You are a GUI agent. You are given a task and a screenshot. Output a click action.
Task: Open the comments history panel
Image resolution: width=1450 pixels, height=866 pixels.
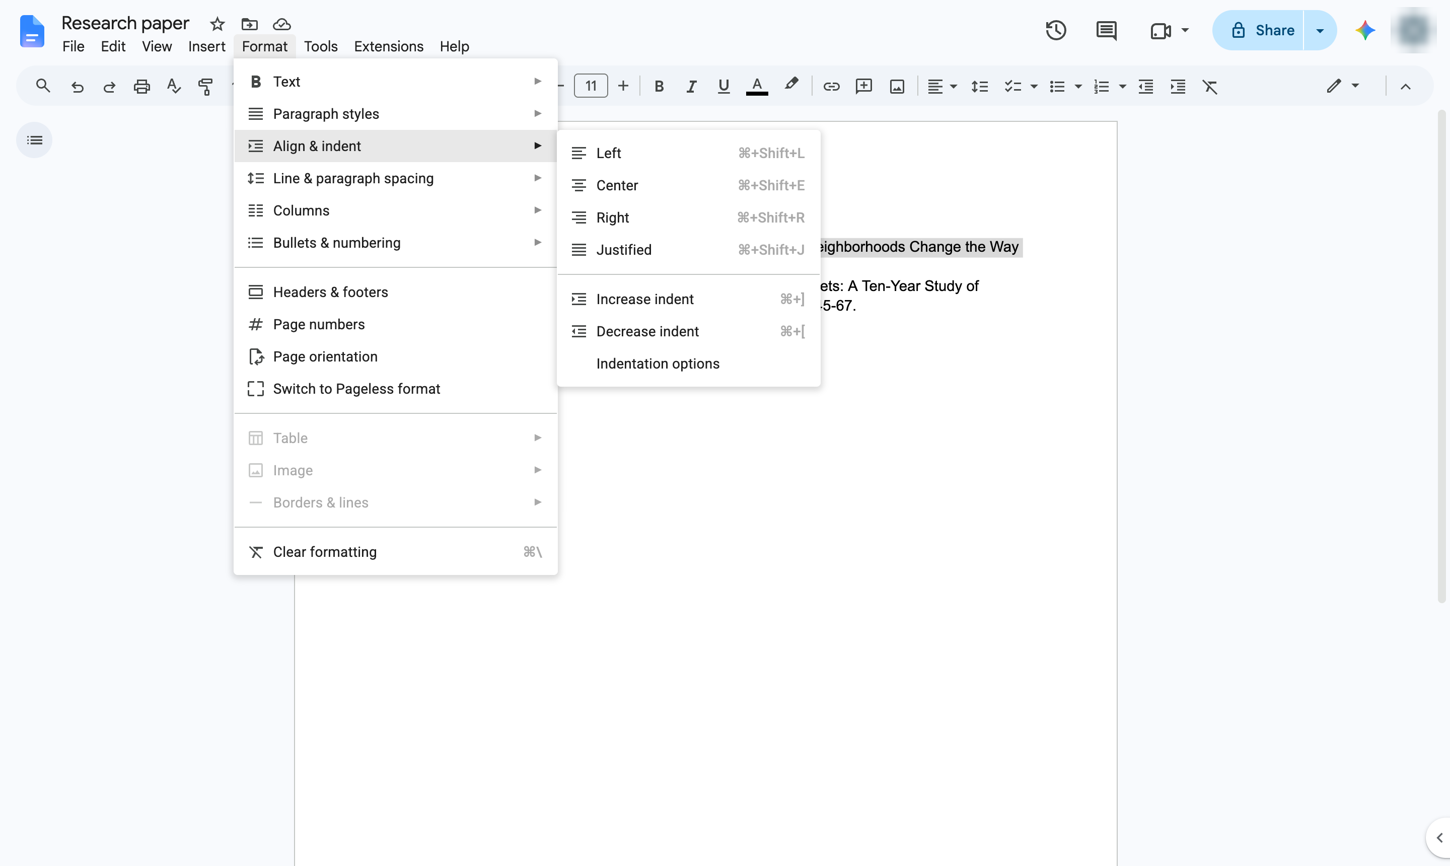pos(1106,30)
